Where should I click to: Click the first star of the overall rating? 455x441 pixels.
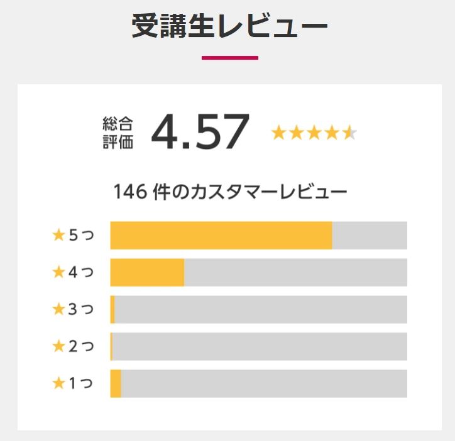pyautogui.click(x=278, y=133)
